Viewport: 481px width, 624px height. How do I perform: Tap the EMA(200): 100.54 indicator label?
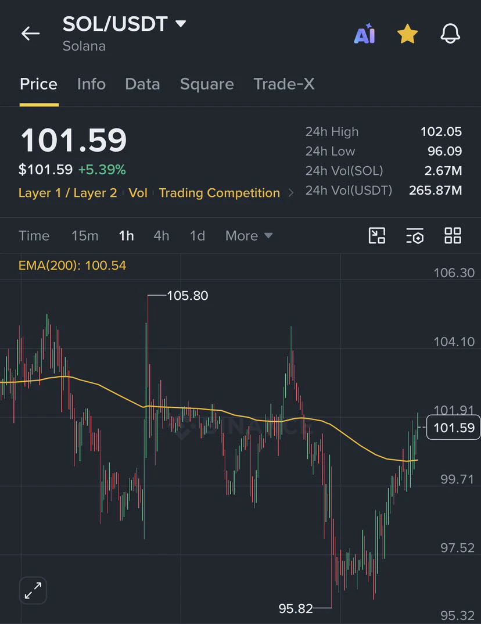tap(73, 266)
